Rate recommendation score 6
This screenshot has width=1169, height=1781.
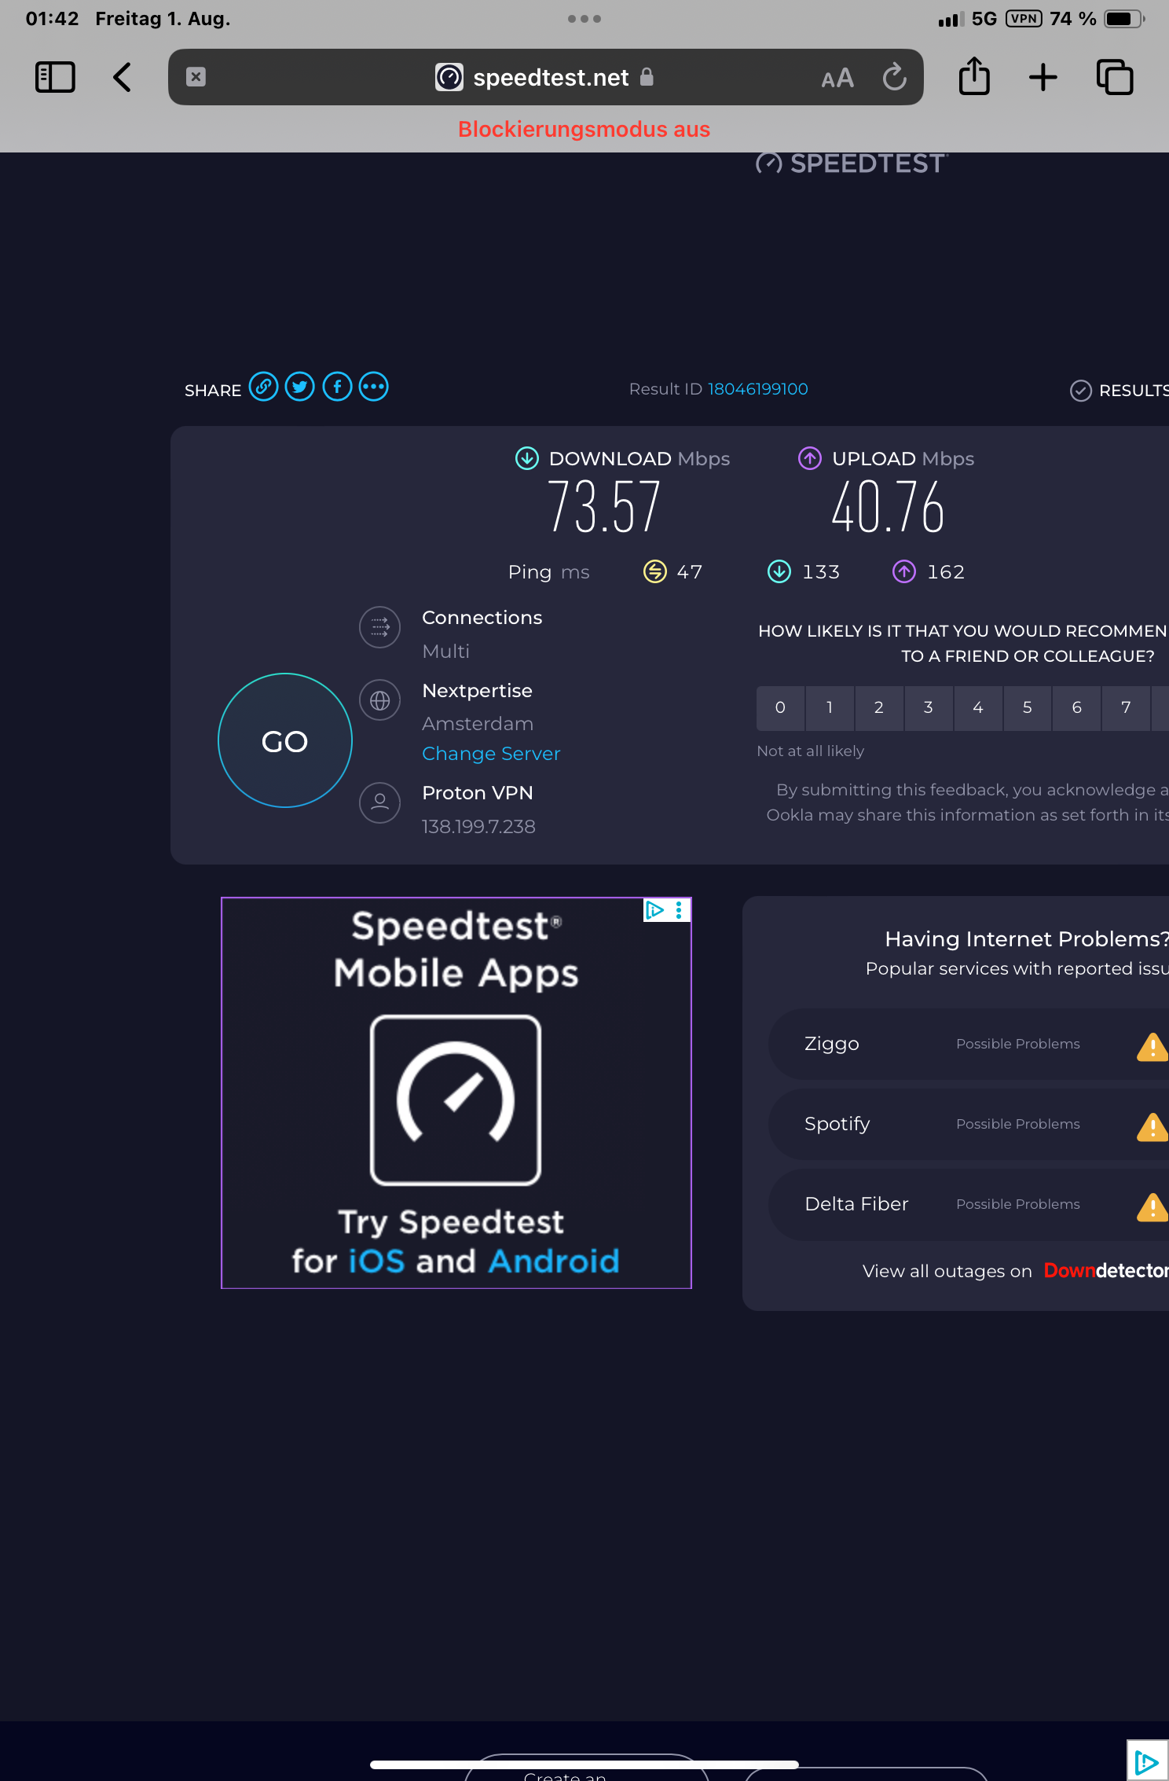point(1077,707)
